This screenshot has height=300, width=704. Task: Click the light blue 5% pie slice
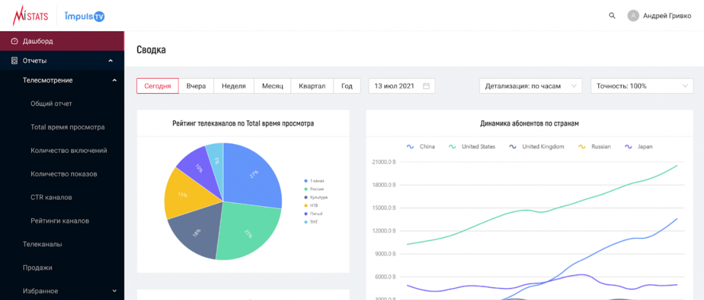[x=216, y=161]
